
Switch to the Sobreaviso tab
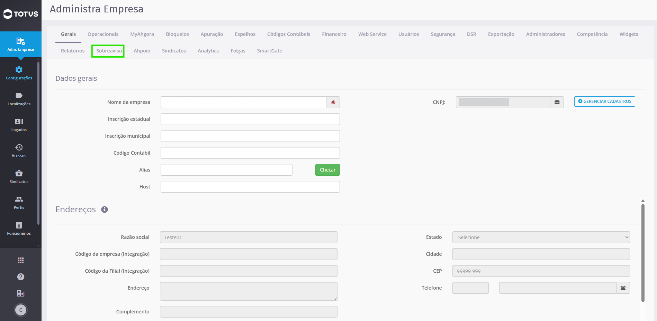coord(109,51)
